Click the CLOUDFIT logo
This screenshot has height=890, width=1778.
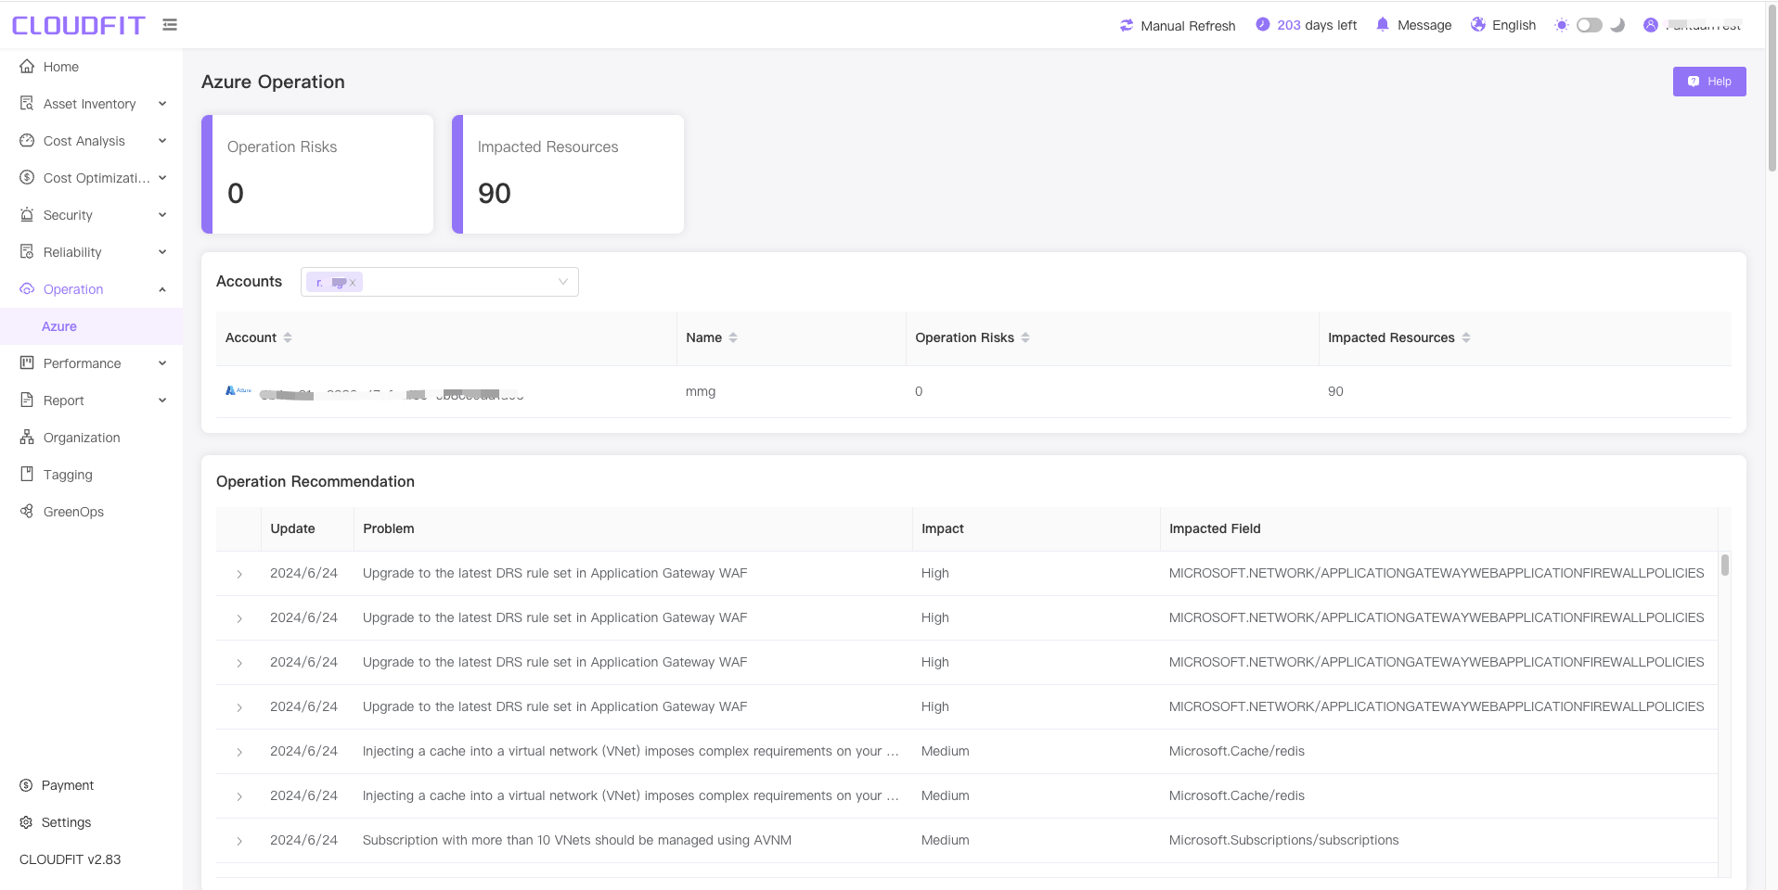click(79, 25)
